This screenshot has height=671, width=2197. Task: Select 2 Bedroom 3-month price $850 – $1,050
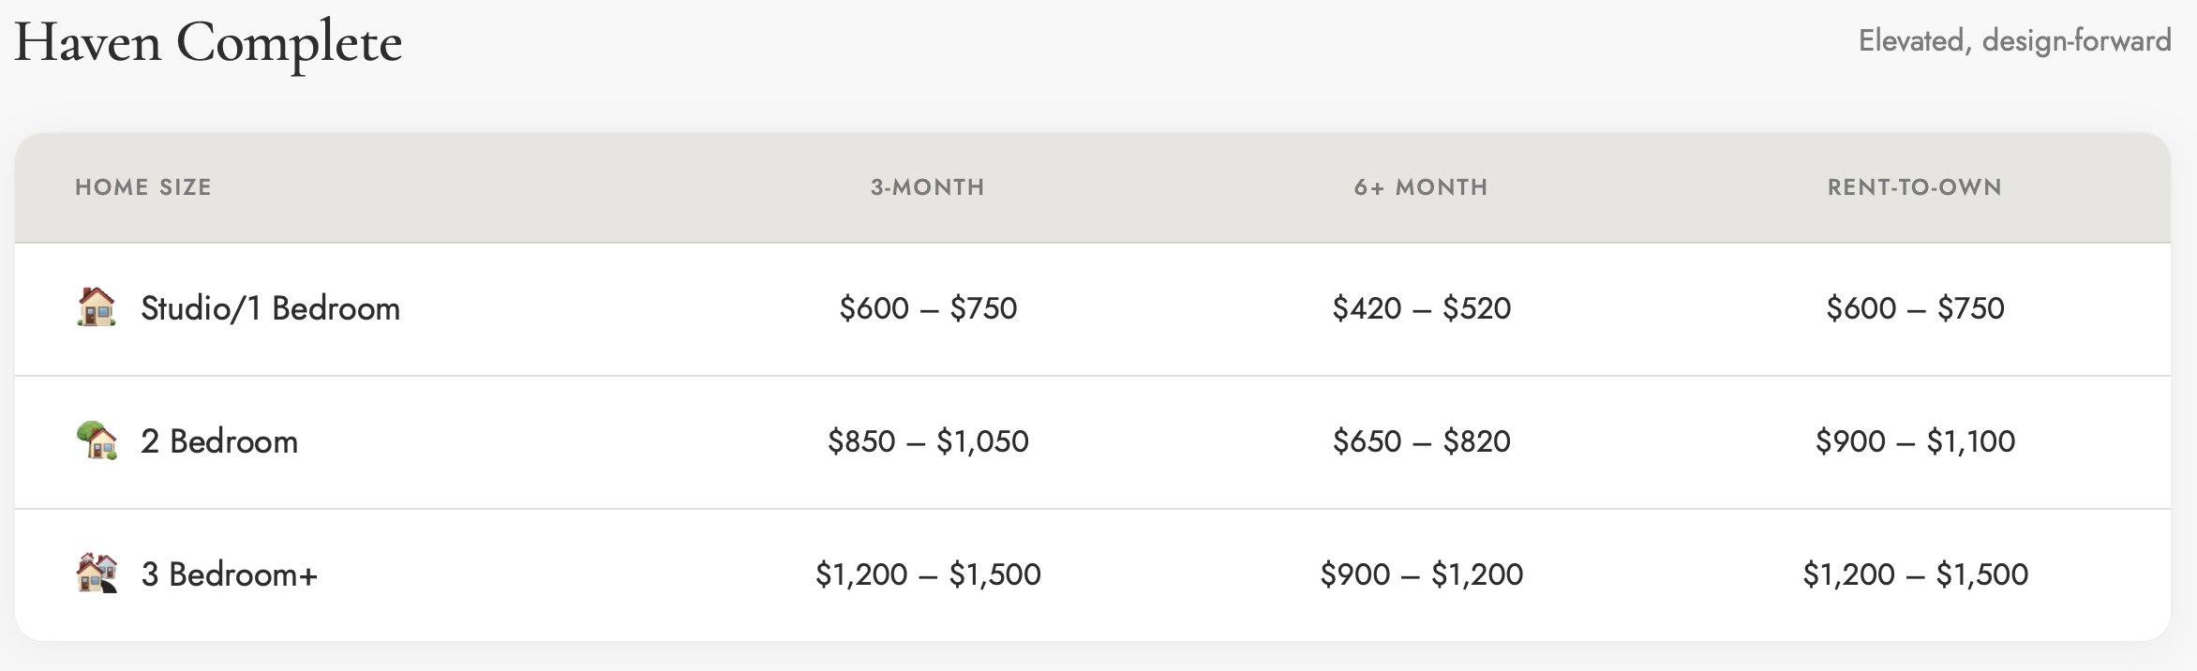928,441
